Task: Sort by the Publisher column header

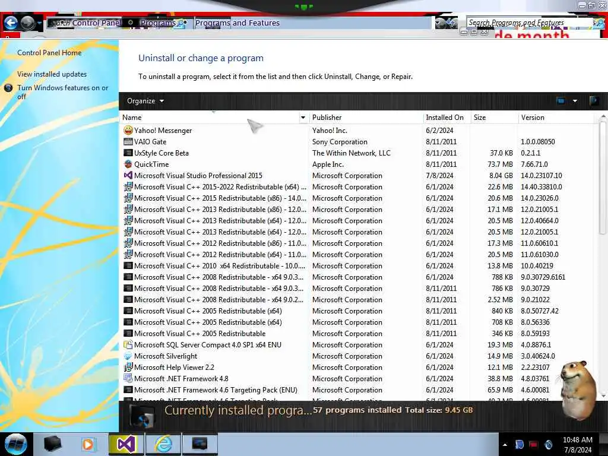Action: click(x=366, y=118)
